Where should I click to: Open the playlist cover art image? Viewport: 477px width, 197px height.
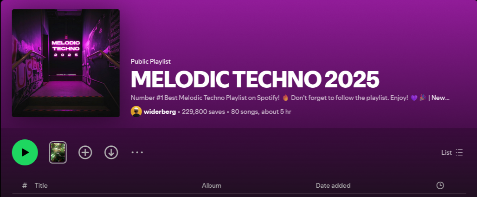(x=66, y=63)
